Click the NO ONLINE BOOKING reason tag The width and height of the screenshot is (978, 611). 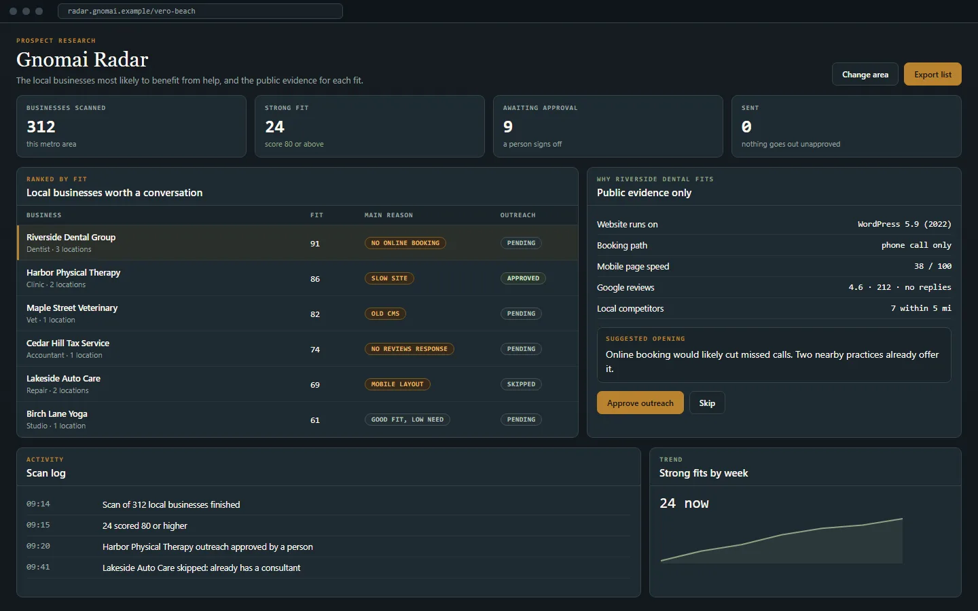(405, 243)
